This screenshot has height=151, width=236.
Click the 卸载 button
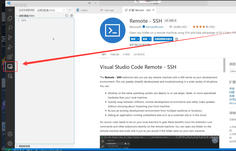(145, 39)
